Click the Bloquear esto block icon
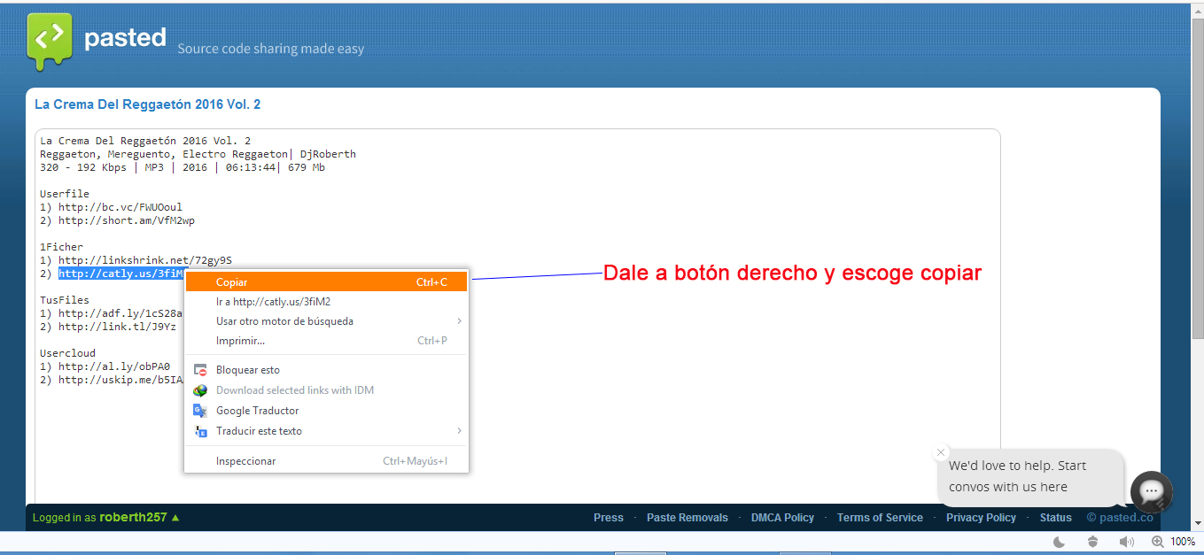The height and width of the screenshot is (555, 1204). click(x=201, y=369)
